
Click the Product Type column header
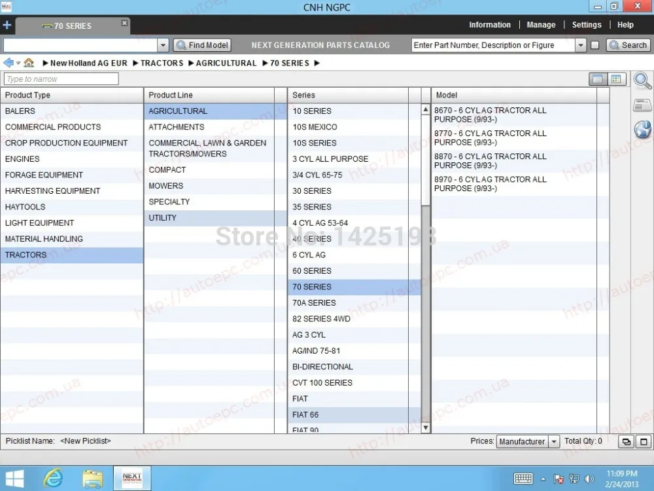click(72, 95)
